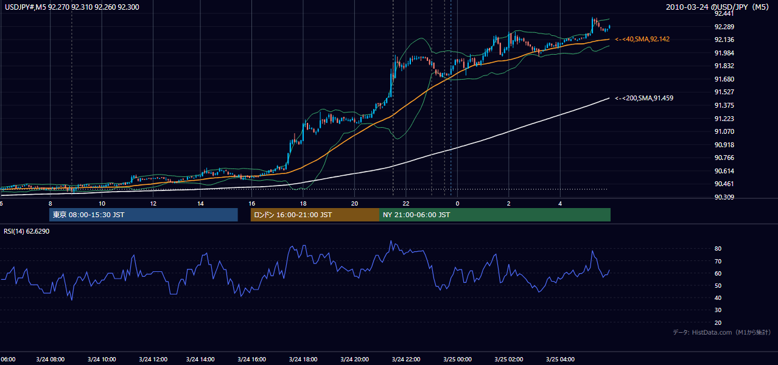Click hour tick 18 under the price chart

[x=303, y=203]
